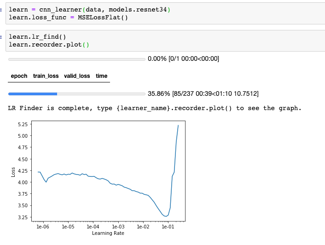Viewport: 325px width, 245px height.
Task: Click the '5.00' y-axis tick label
Action: [x=23, y=136]
